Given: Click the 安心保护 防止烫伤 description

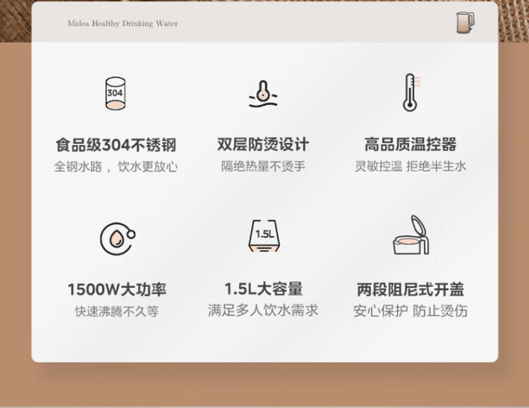Looking at the screenshot, I should click(x=411, y=311).
